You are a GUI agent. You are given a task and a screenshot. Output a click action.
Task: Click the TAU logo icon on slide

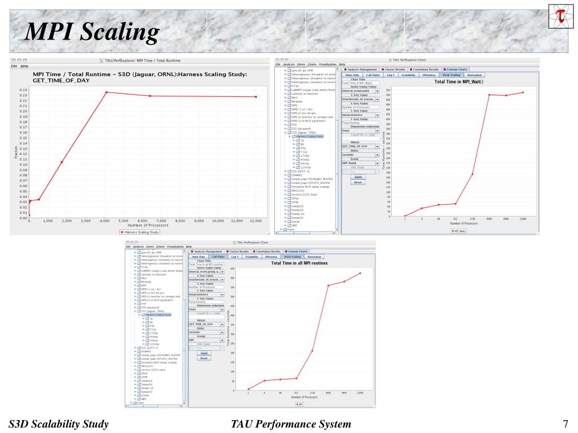561,16
